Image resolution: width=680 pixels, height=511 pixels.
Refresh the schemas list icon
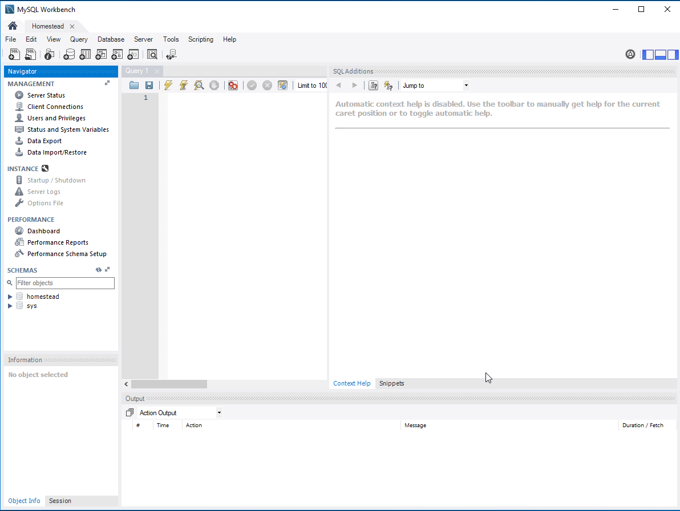[x=99, y=270]
